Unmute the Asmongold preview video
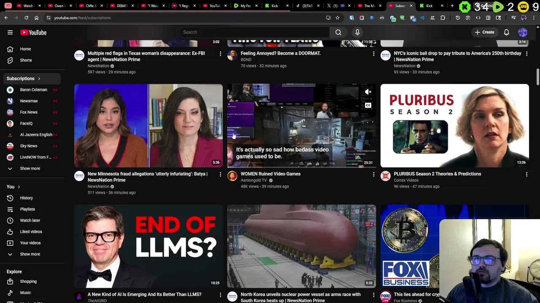The image size is (540, 303). click(x=368, y=92)
